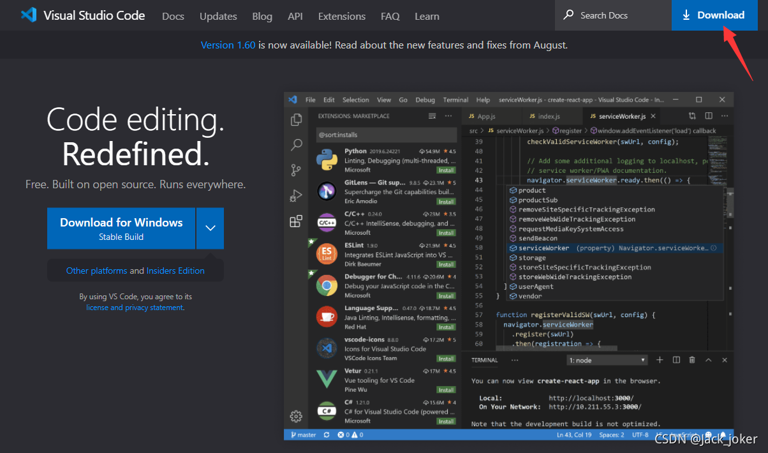Viewport: 768px width, 453px height.
Task: Click the open changes icon in the editor title bar
Action: [693, 116]
